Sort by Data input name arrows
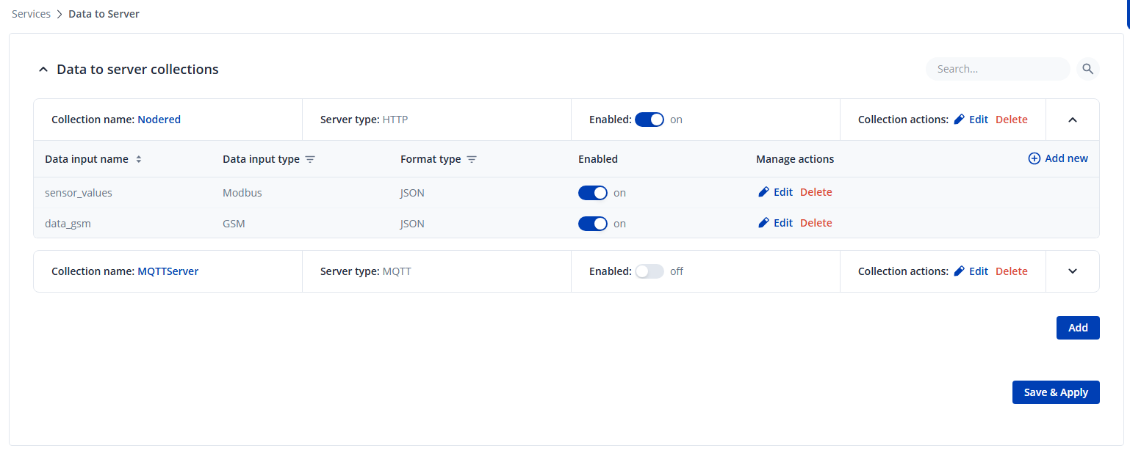 tap(139, 159)
